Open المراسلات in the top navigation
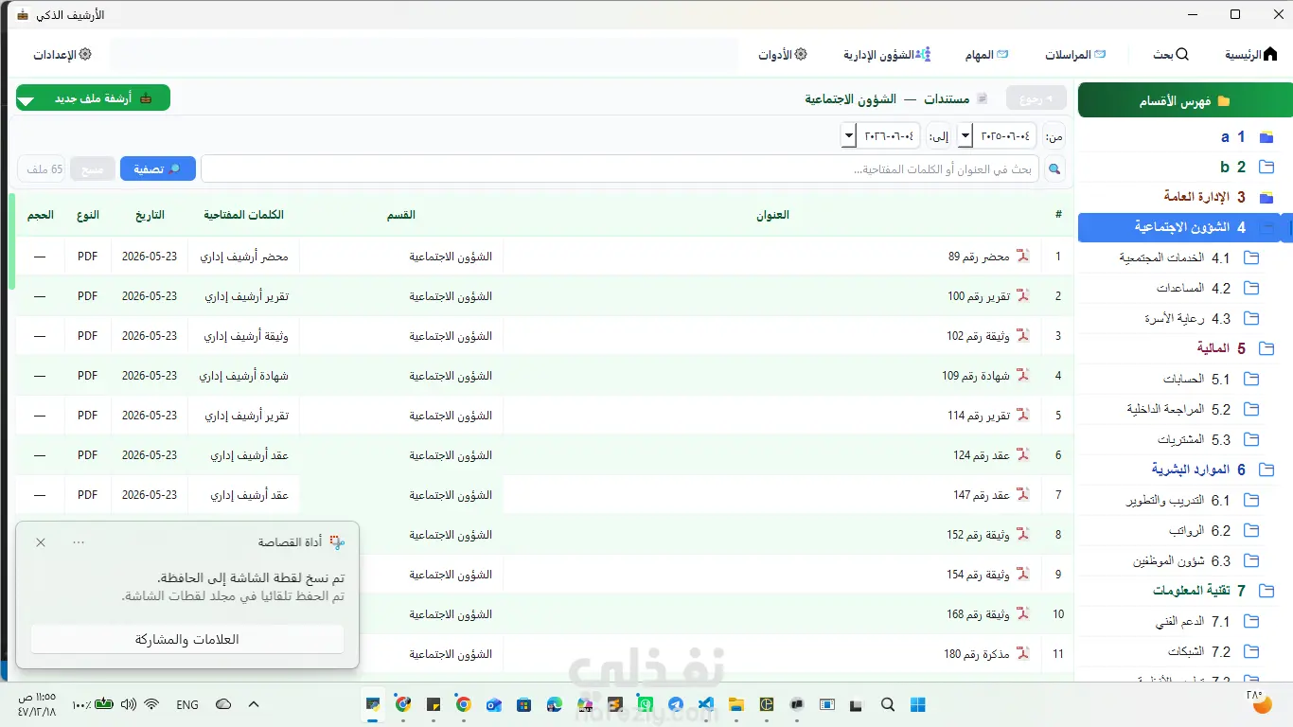The height and width of the screenshot is (727, 1293). click(x=1075, y=55)
